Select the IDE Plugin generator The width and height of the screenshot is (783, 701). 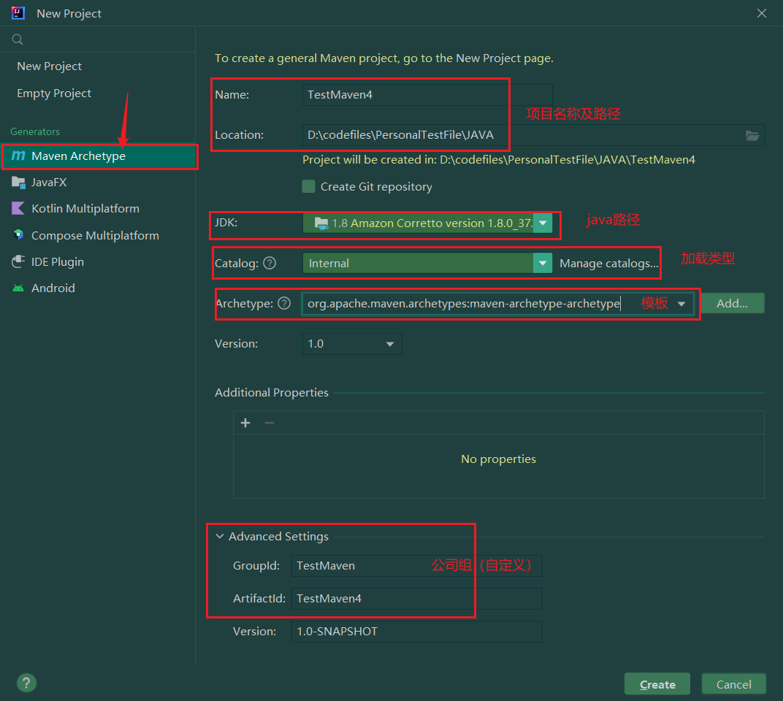click(57, 261)
